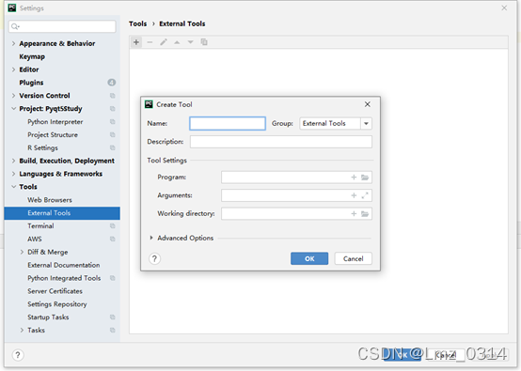The height and width of the screenshot is (371, 521).
Task: Click the remove (minus) toolbar icon
Action: (x=150, y=42)
